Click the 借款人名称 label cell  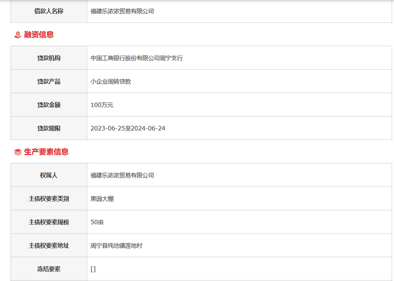coord(49,11)
